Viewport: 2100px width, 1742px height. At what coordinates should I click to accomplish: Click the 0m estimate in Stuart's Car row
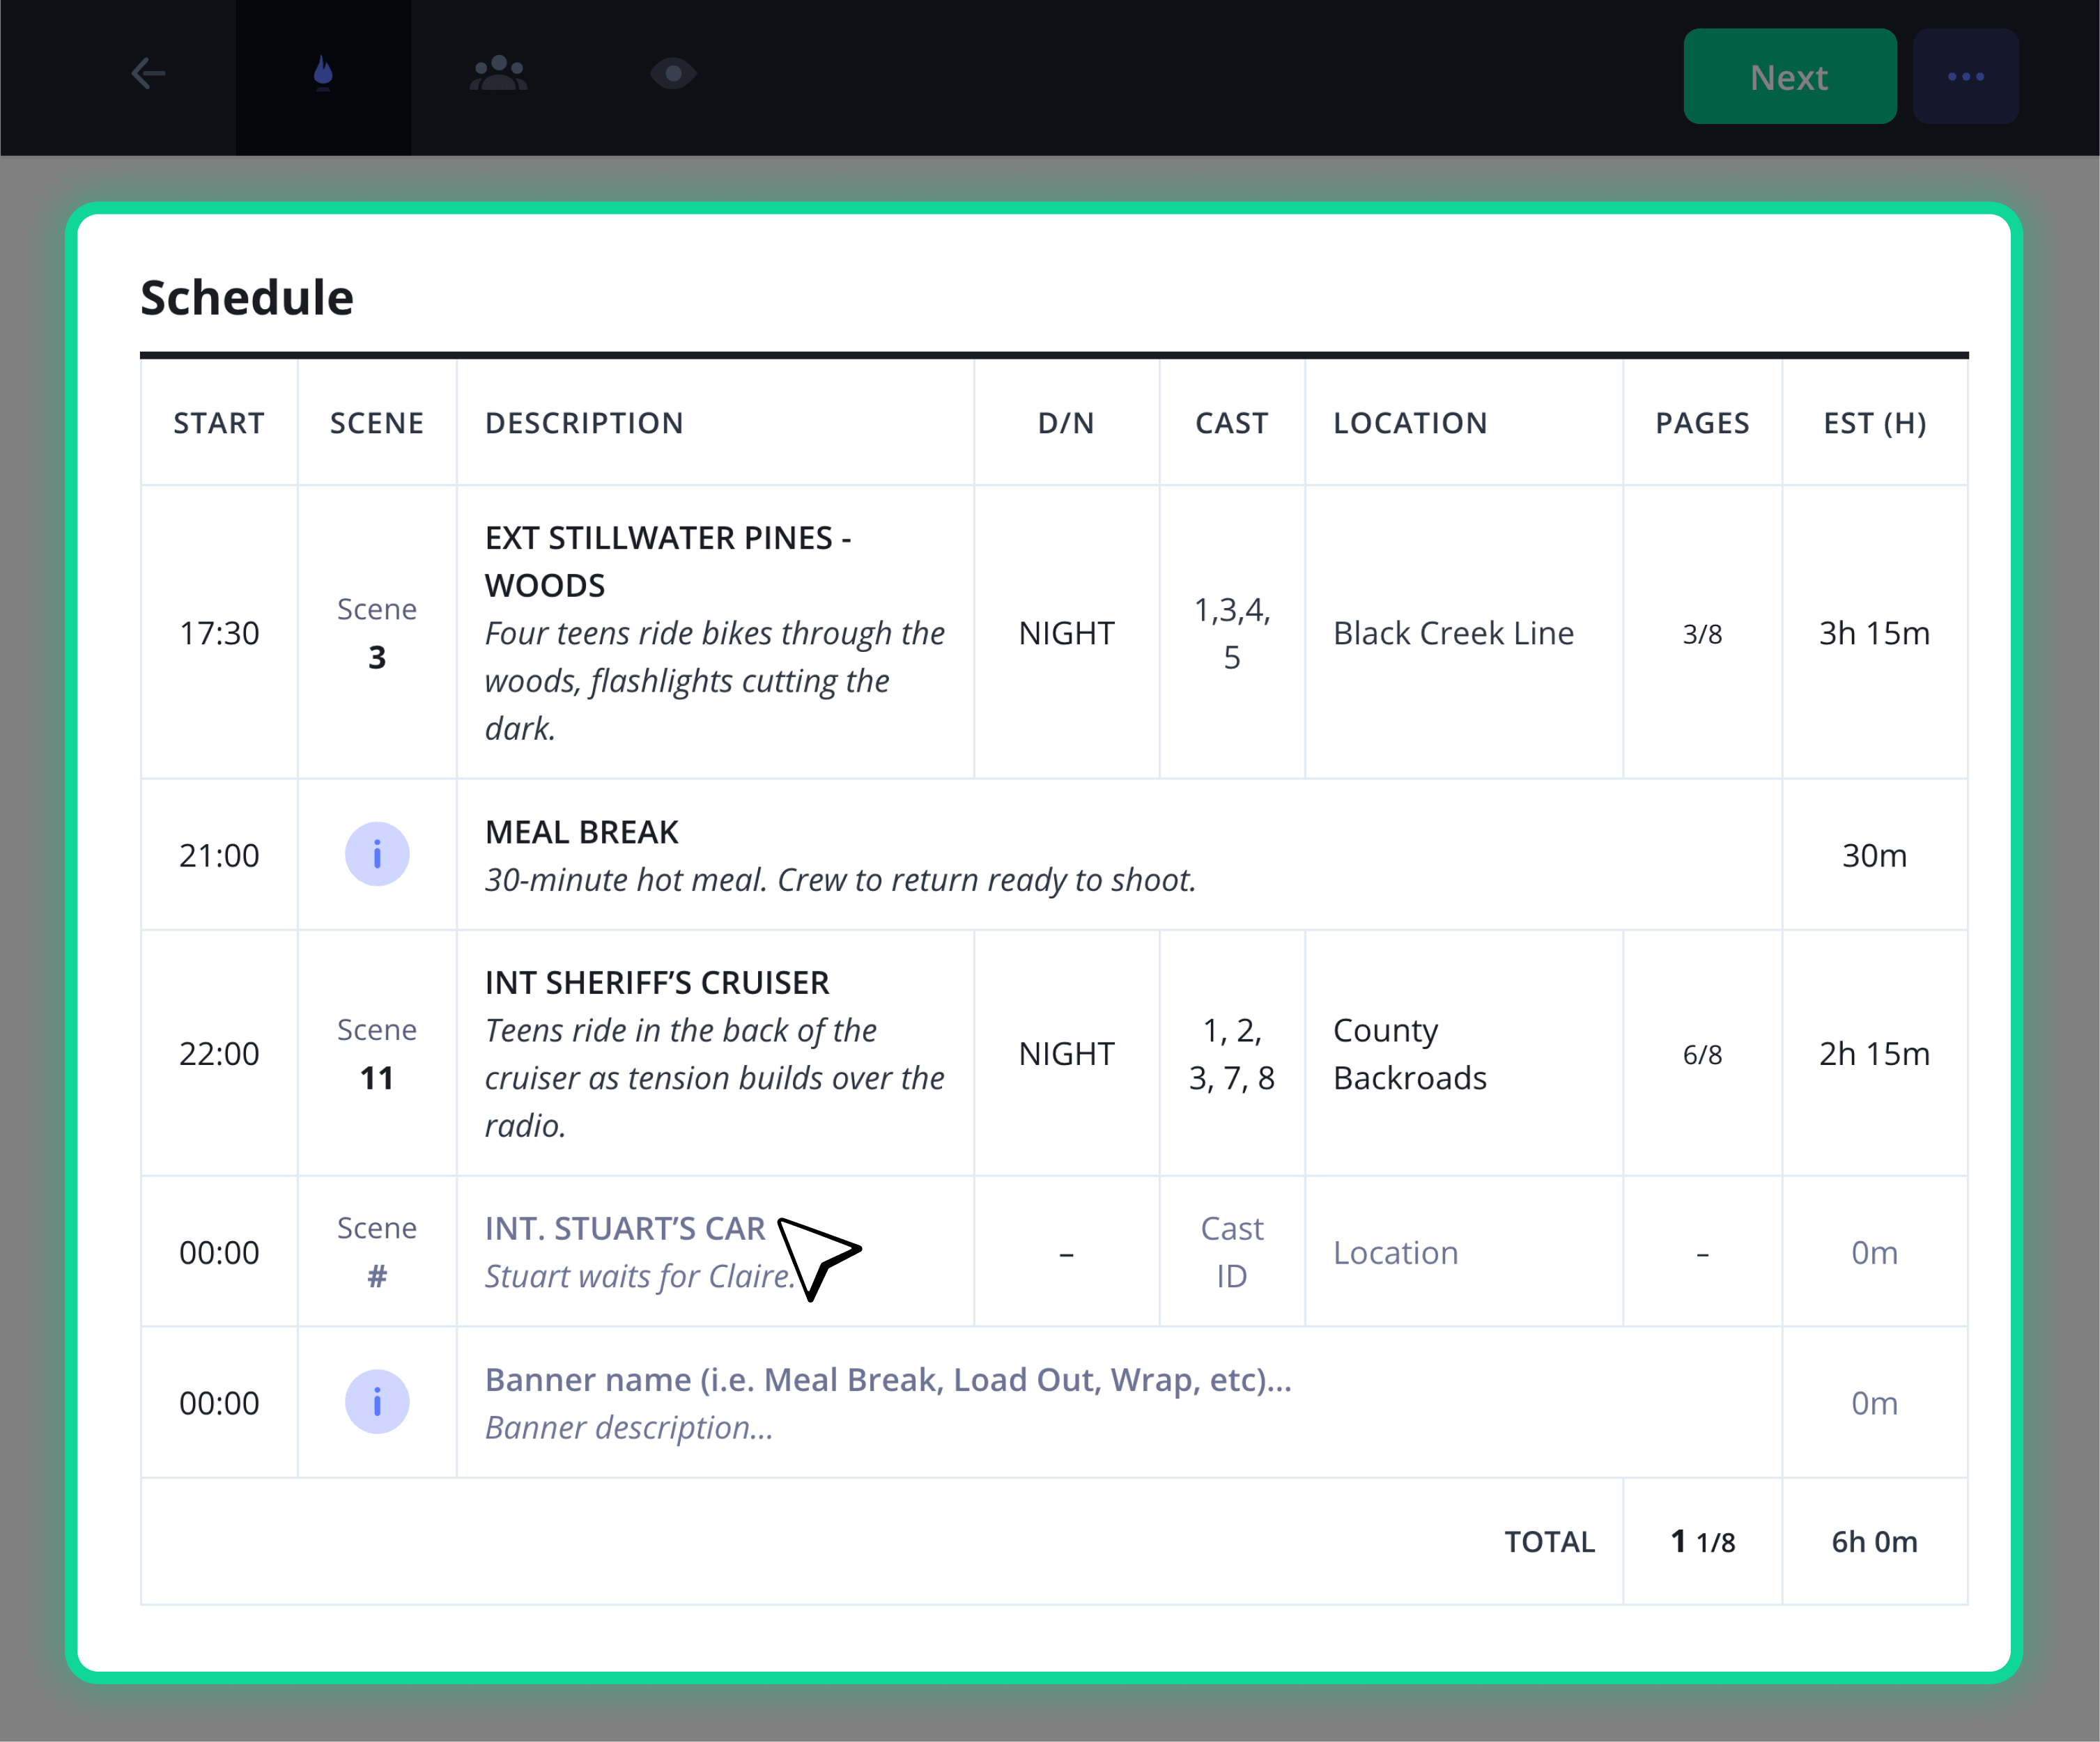tap(1874, 1252)
